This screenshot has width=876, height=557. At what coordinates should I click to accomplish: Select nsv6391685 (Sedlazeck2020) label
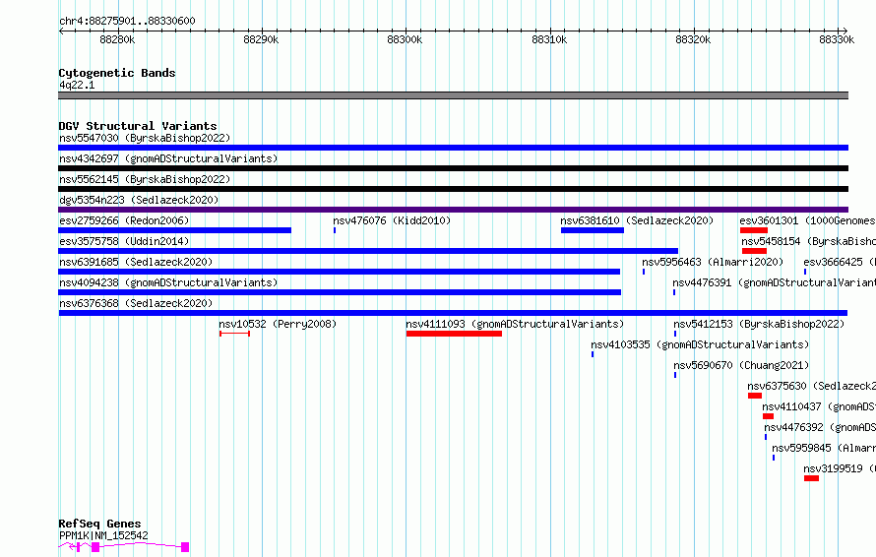[x=136, y=262]
